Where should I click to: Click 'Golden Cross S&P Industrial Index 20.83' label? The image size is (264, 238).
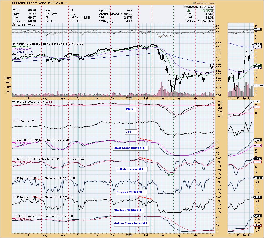pos(44,216)
